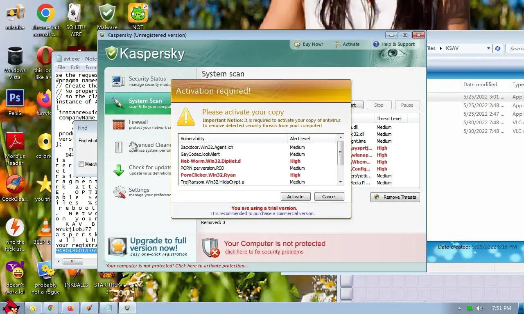524x314 pixels.
Task: Open the Yahoo smiley 'doesn't work lol' icon
Action: (15, 271)
